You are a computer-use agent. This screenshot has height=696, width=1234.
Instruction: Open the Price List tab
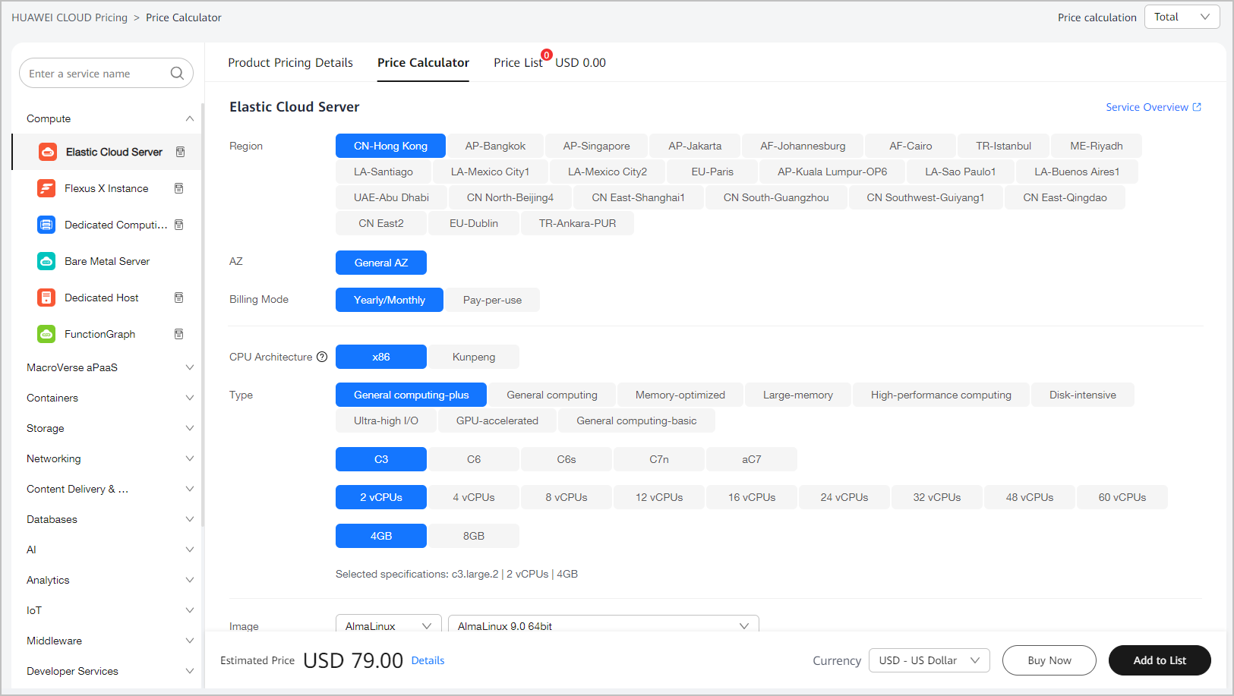point(518,63)
